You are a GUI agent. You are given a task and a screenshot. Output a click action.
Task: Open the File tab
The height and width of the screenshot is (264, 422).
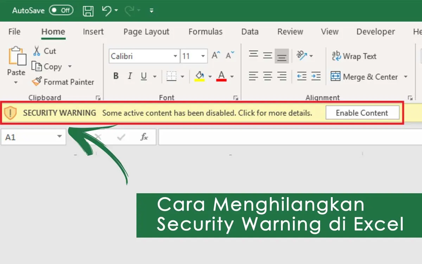tap(14, 32)
